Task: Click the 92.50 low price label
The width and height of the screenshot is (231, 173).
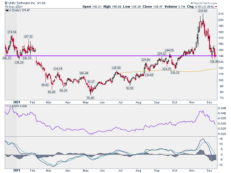Action: click(130, 88)
